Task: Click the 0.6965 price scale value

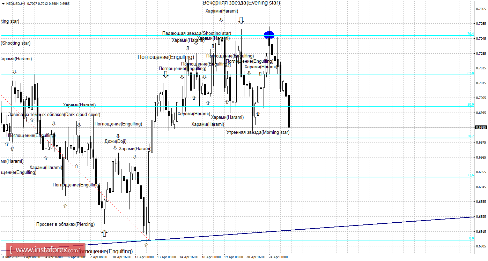Action: pyautogui.click(x=481, y=158)
